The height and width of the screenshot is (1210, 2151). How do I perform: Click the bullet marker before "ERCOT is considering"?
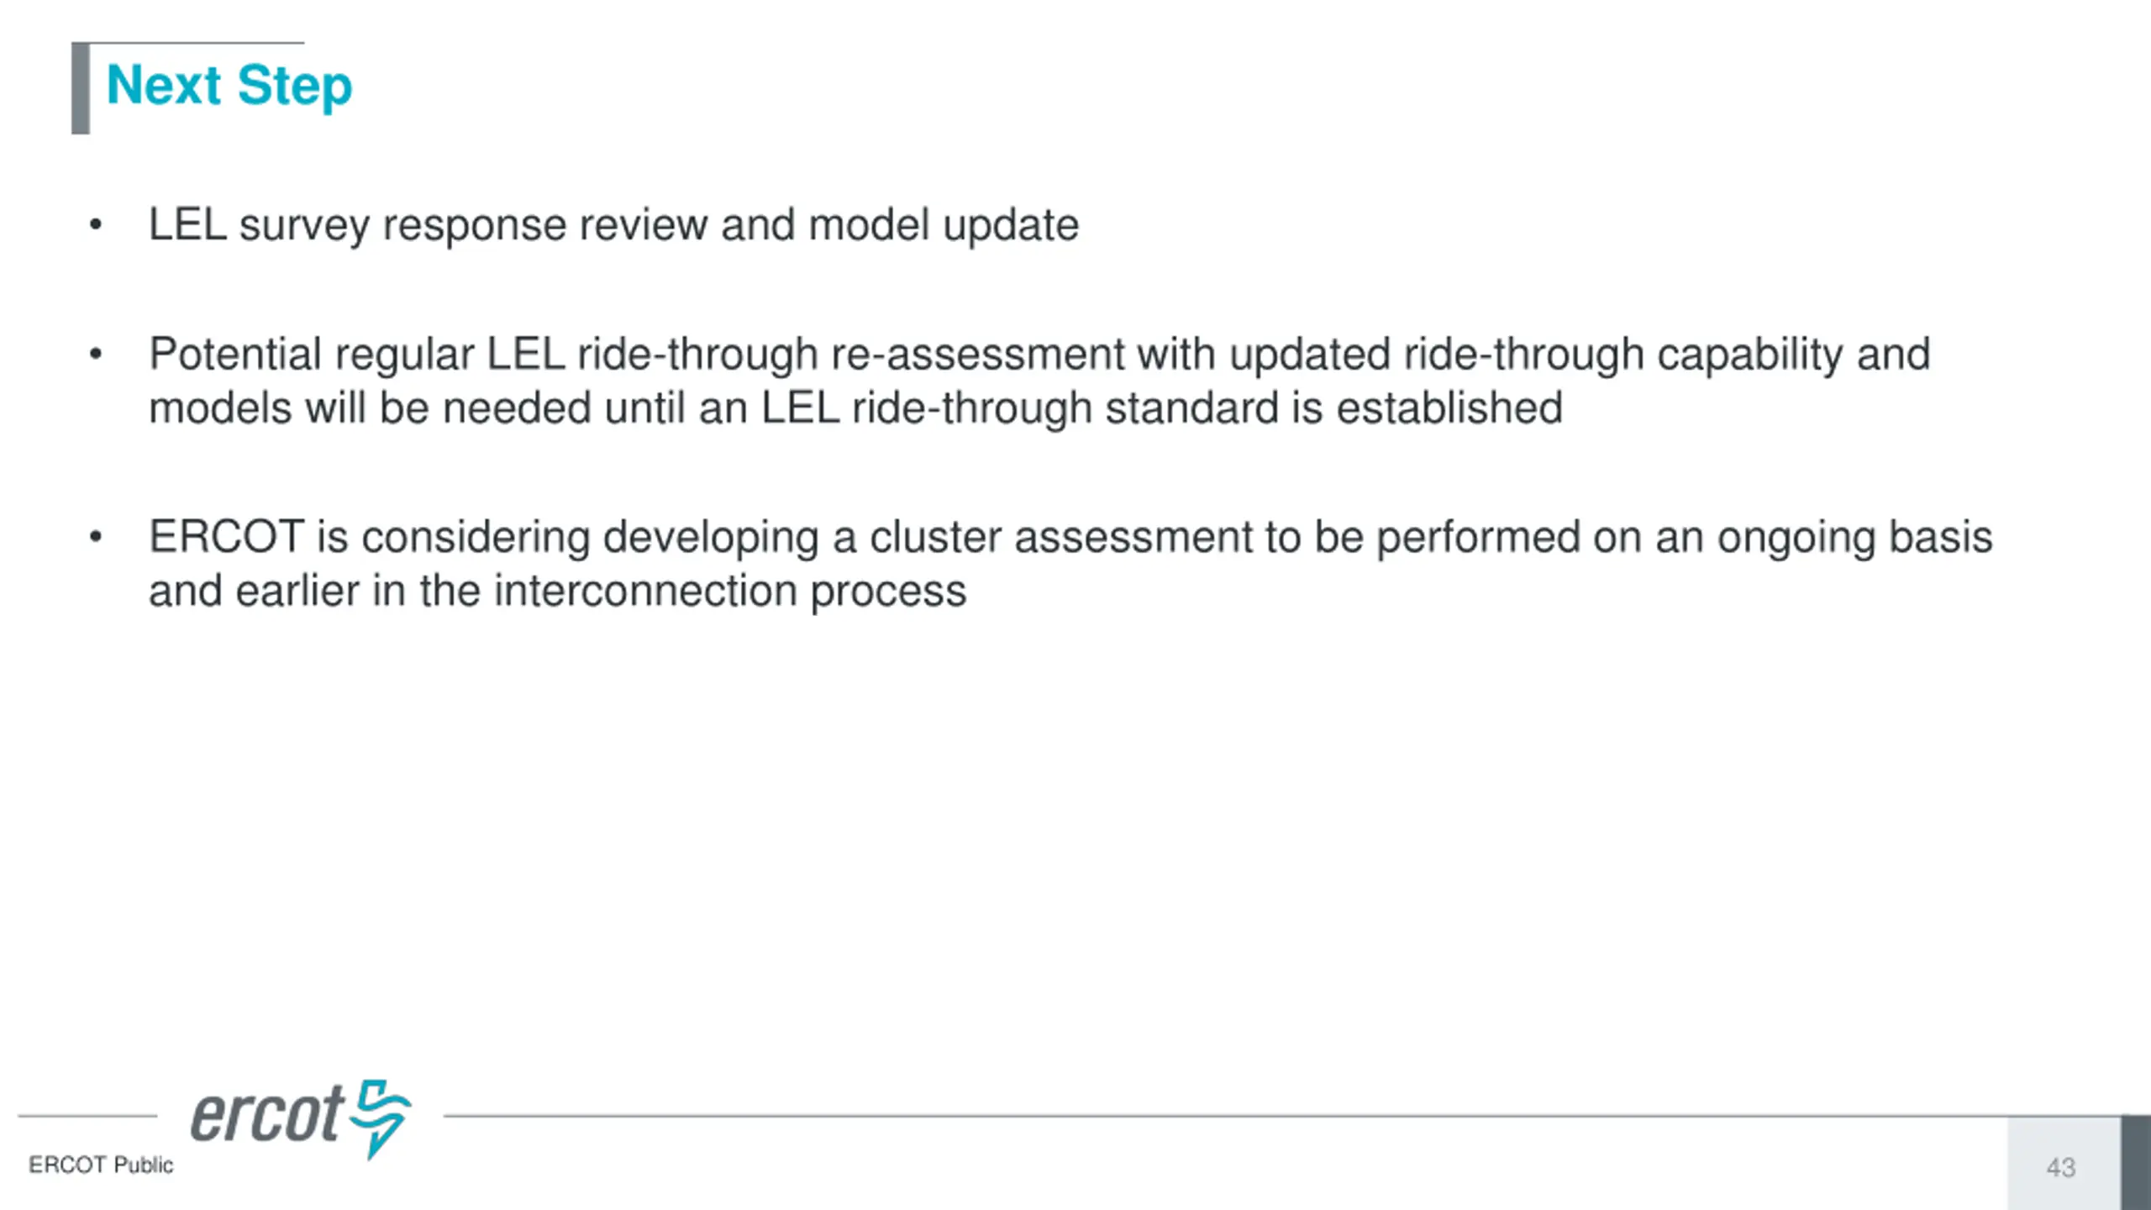96,537
